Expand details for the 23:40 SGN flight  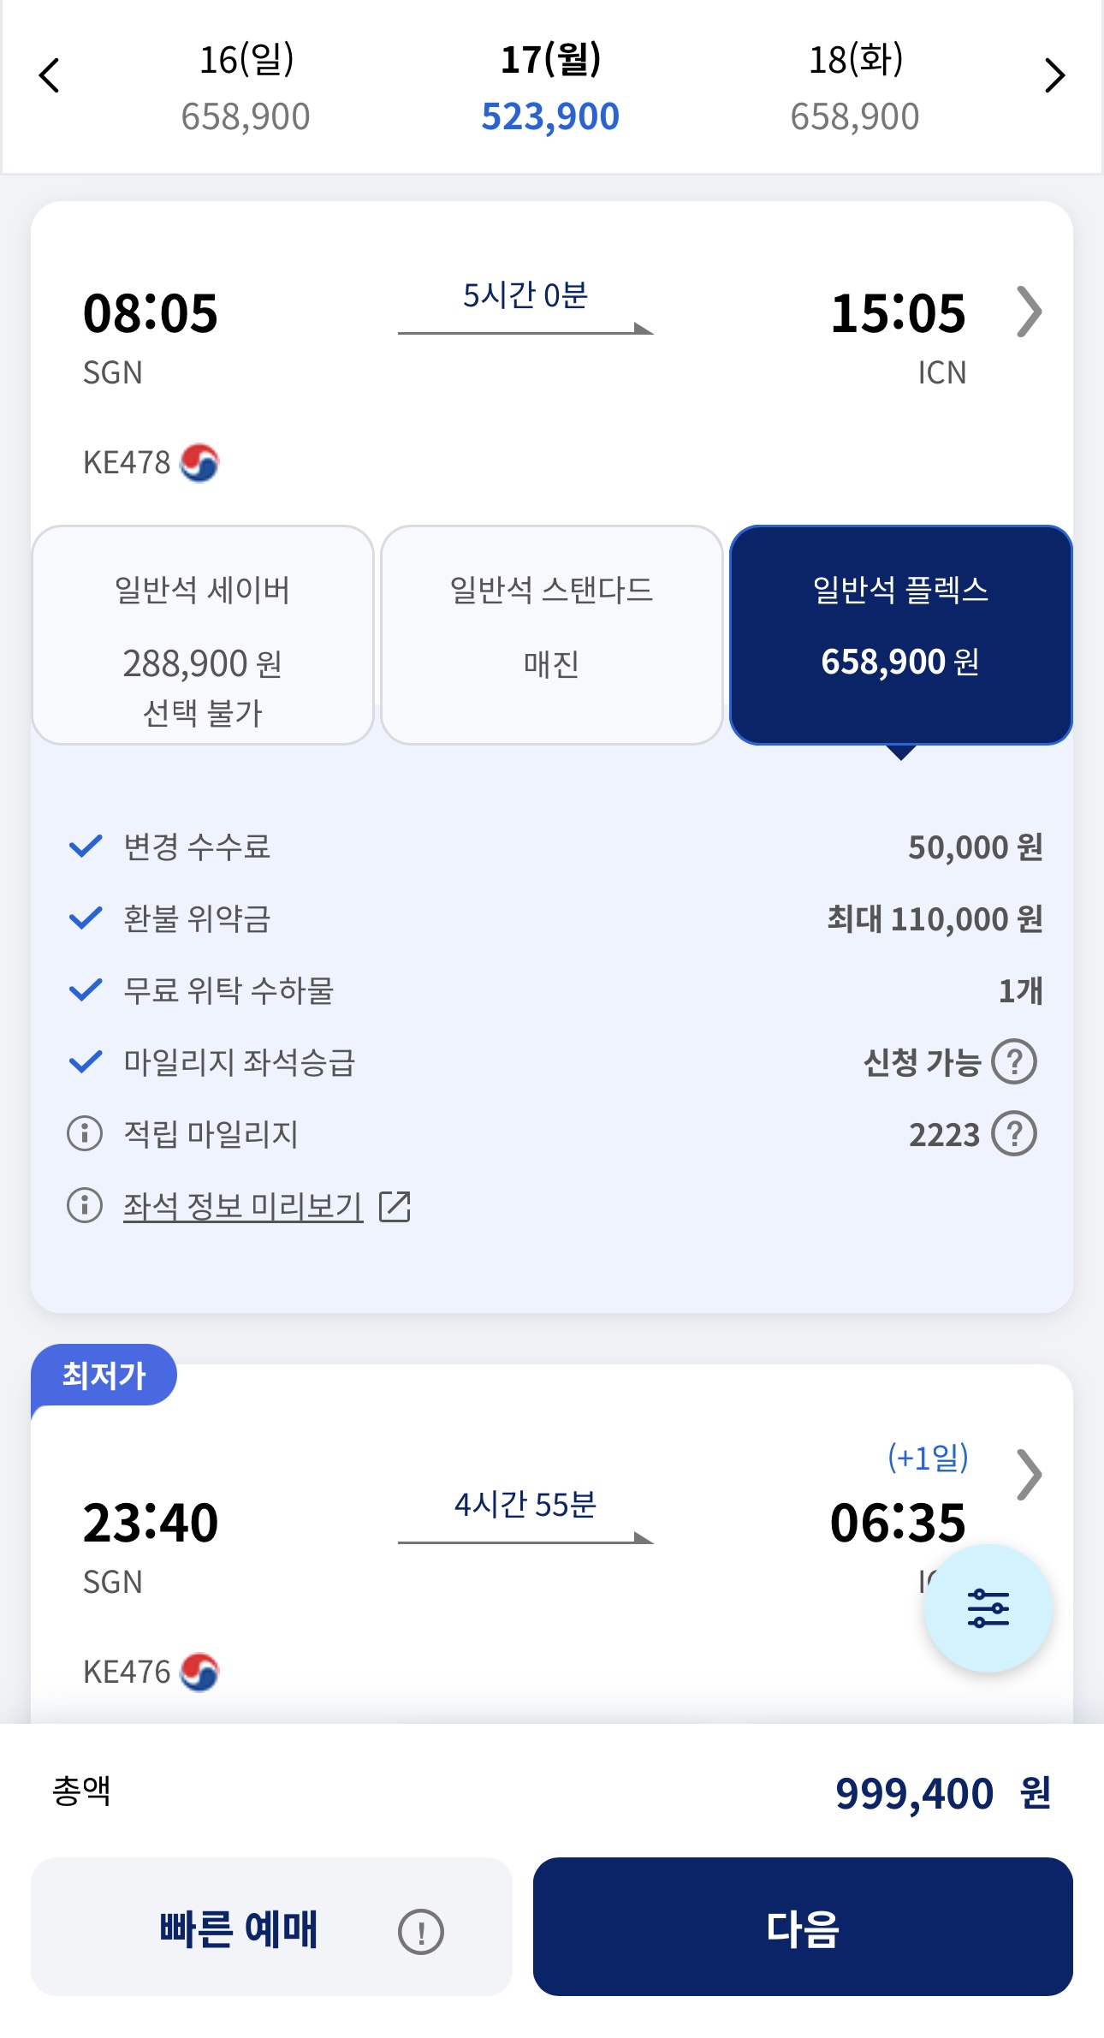(1029, 1474)
